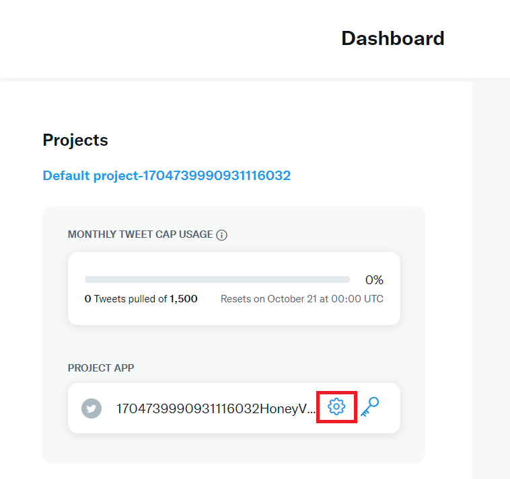Viewport: 510px width, 479px height.
Task: Click the tweet cap usage progress bar
Action: [217, 279]
